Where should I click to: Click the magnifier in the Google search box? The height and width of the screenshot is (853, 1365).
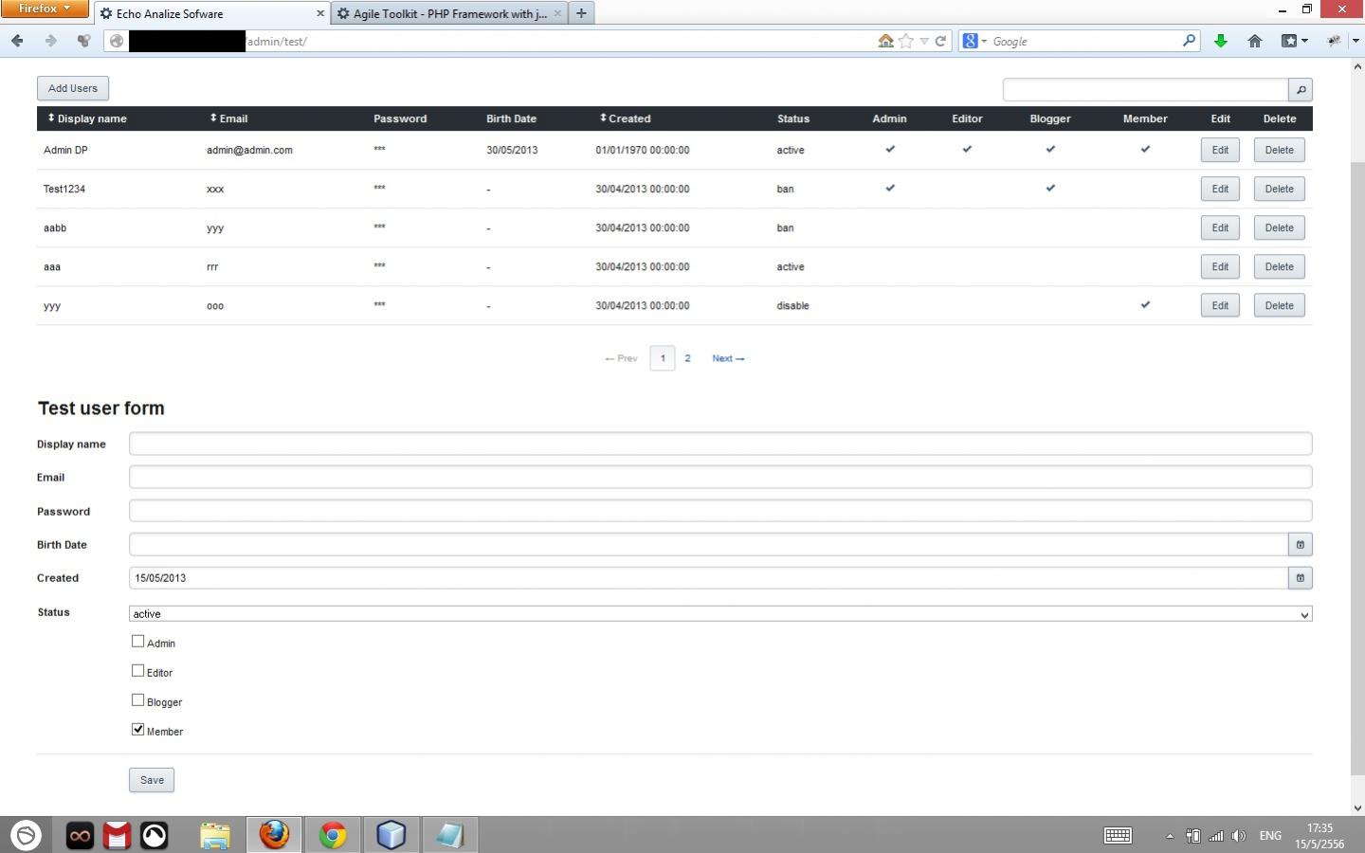coord(1189,41)
